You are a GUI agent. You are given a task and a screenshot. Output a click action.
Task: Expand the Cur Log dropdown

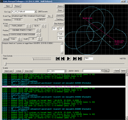pos(36,12)
